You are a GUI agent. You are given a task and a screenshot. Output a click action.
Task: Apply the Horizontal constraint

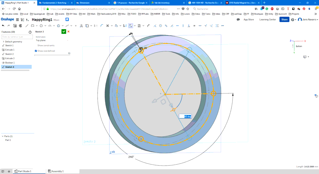[177, 26]
